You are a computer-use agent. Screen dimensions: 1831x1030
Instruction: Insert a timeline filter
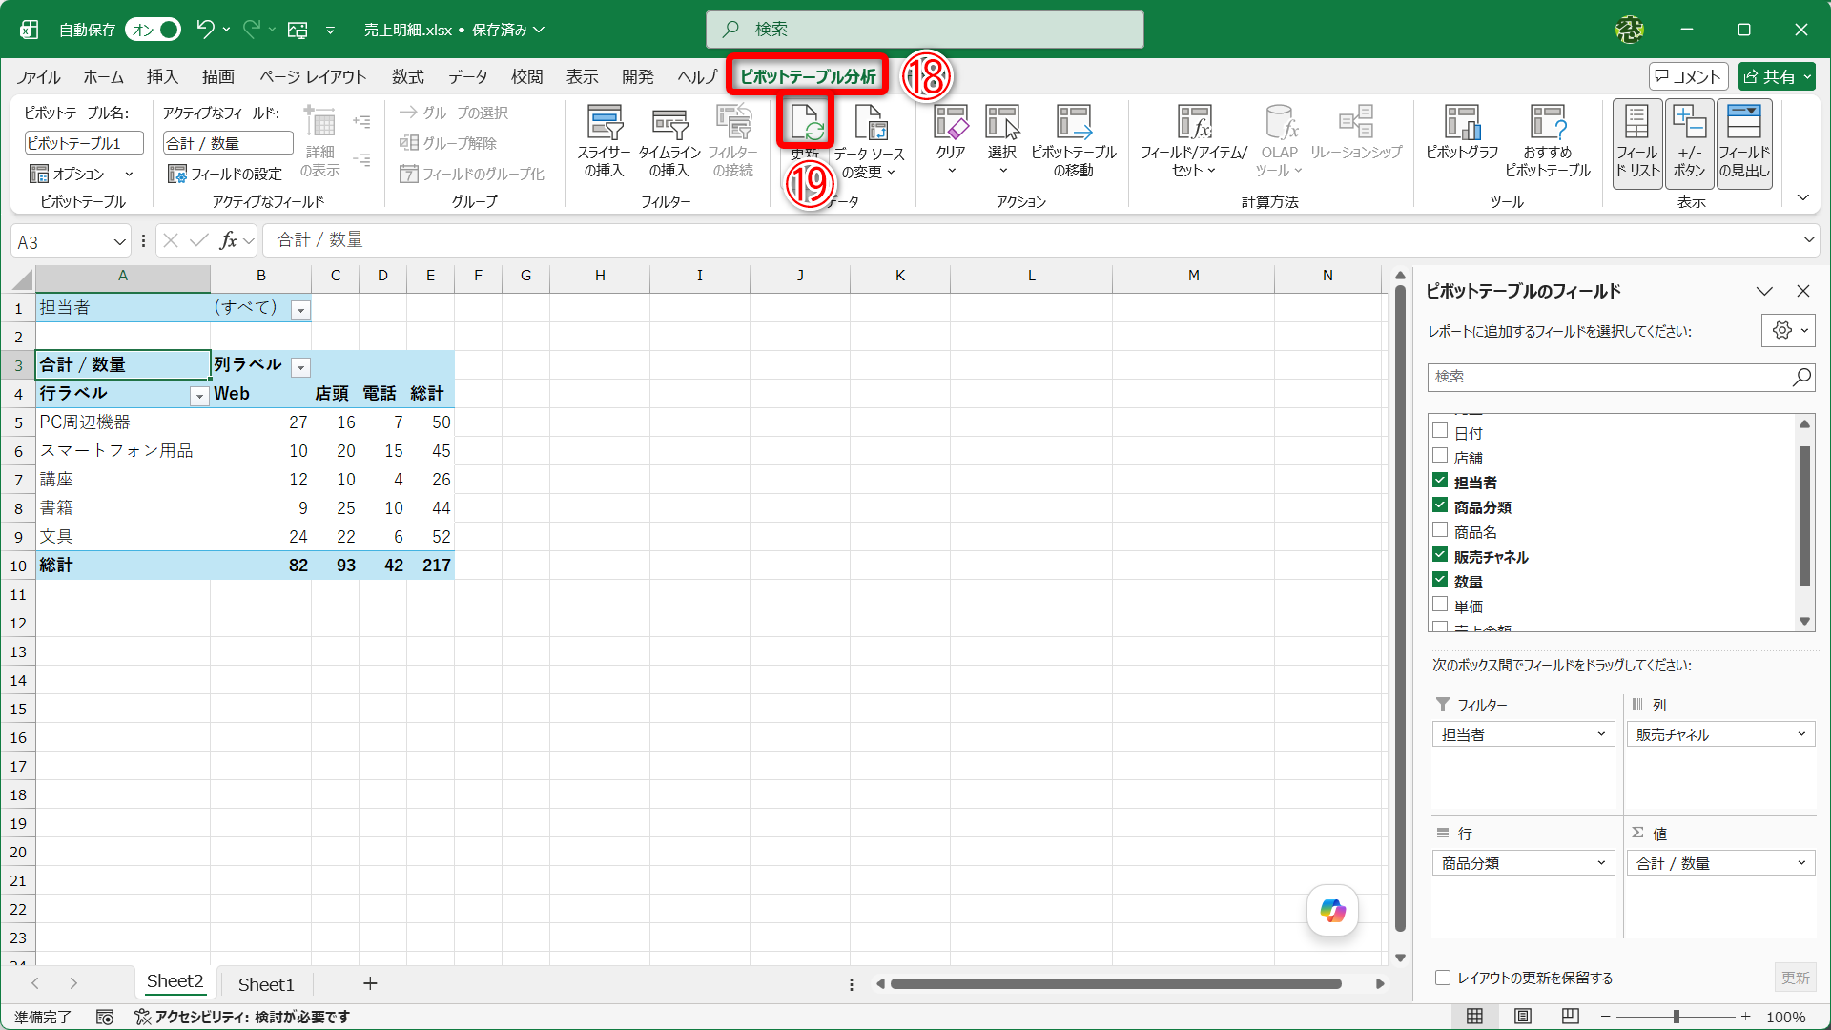[669, 141]
